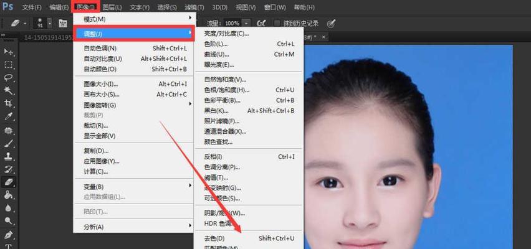Viewport: 531px width, 249px height.
Task: Choose 色阶(L)... adjustment
Action: tap(249, 44)
